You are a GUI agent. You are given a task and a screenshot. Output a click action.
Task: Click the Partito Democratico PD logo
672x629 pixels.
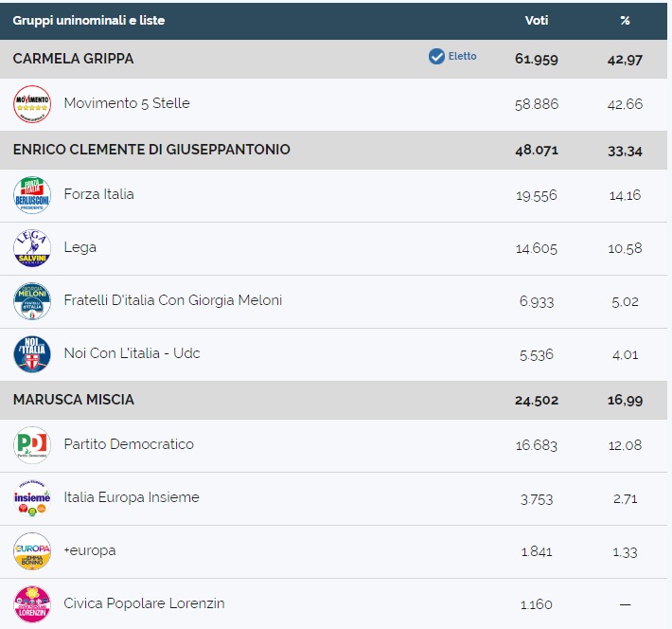32,445
